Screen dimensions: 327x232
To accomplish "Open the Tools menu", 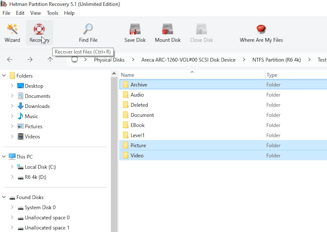I will tap(52, 13).
